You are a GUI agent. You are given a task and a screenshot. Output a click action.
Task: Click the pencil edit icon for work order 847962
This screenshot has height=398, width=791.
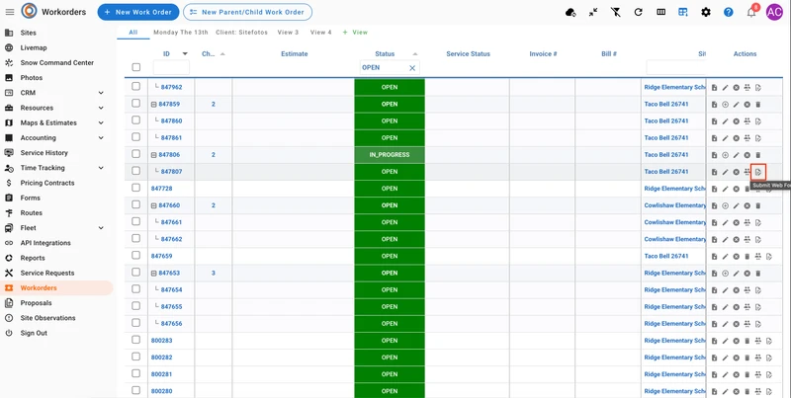[725, 88]
